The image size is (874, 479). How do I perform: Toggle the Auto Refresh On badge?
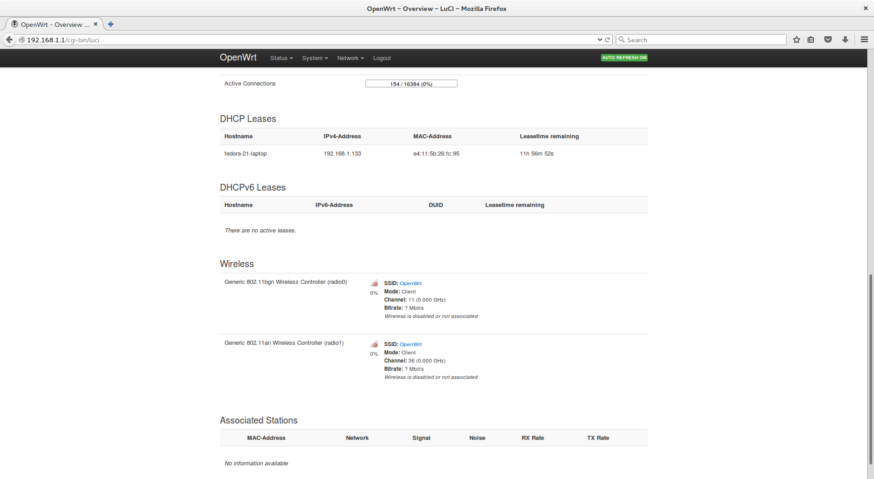point(624,58)
